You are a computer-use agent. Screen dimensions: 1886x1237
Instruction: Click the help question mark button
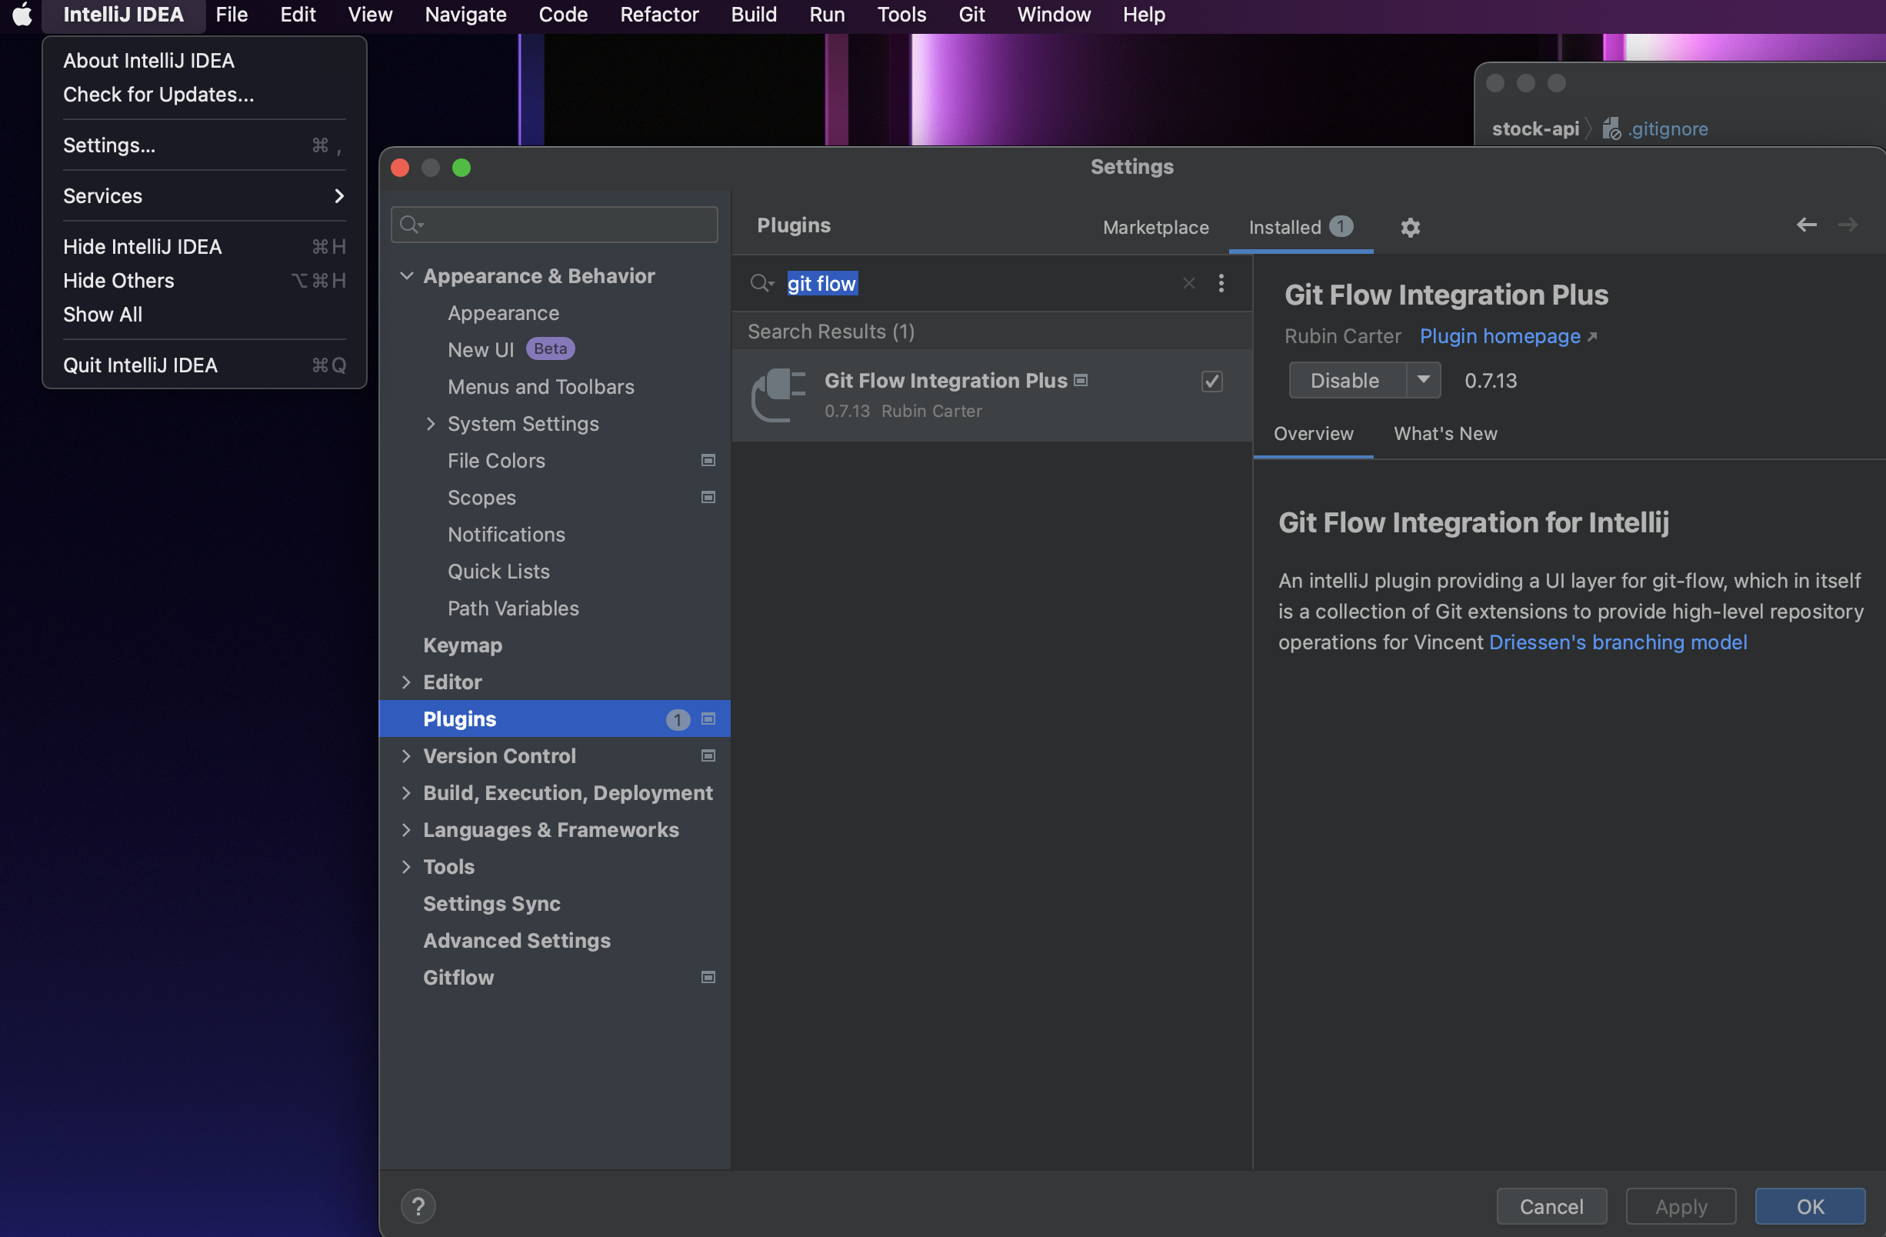click(418, 1205)
